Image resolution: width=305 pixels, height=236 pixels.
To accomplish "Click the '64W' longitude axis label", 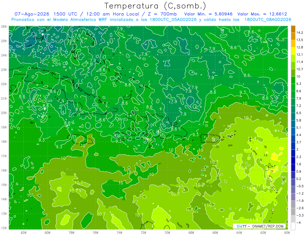I will point(239,232).
